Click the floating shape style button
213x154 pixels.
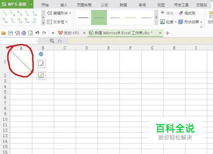click(x=41, y=63)
